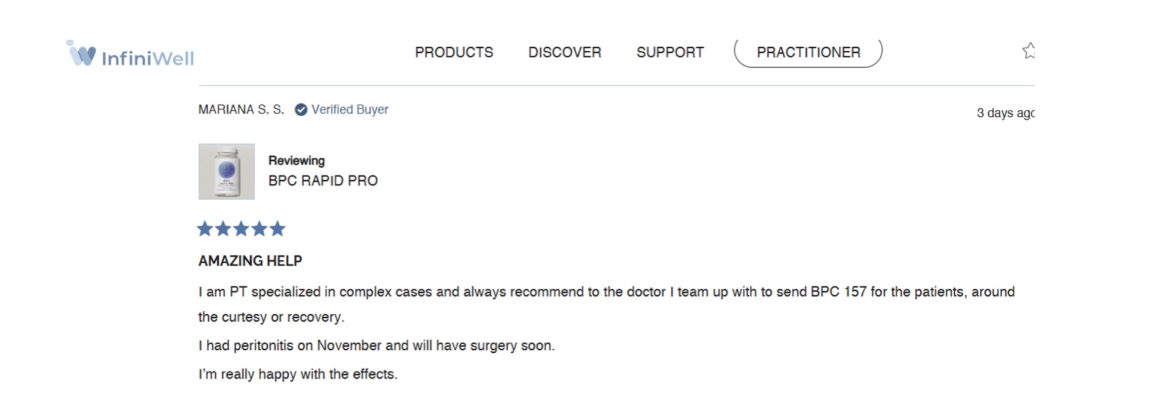Click the first rating star
Screen dimensions: 1153x395
pyautogui.click(x=205, y=229)
